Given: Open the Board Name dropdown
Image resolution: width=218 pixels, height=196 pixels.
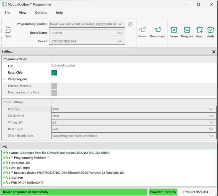Looking at the screenshot, I should [x=87, y=33].
